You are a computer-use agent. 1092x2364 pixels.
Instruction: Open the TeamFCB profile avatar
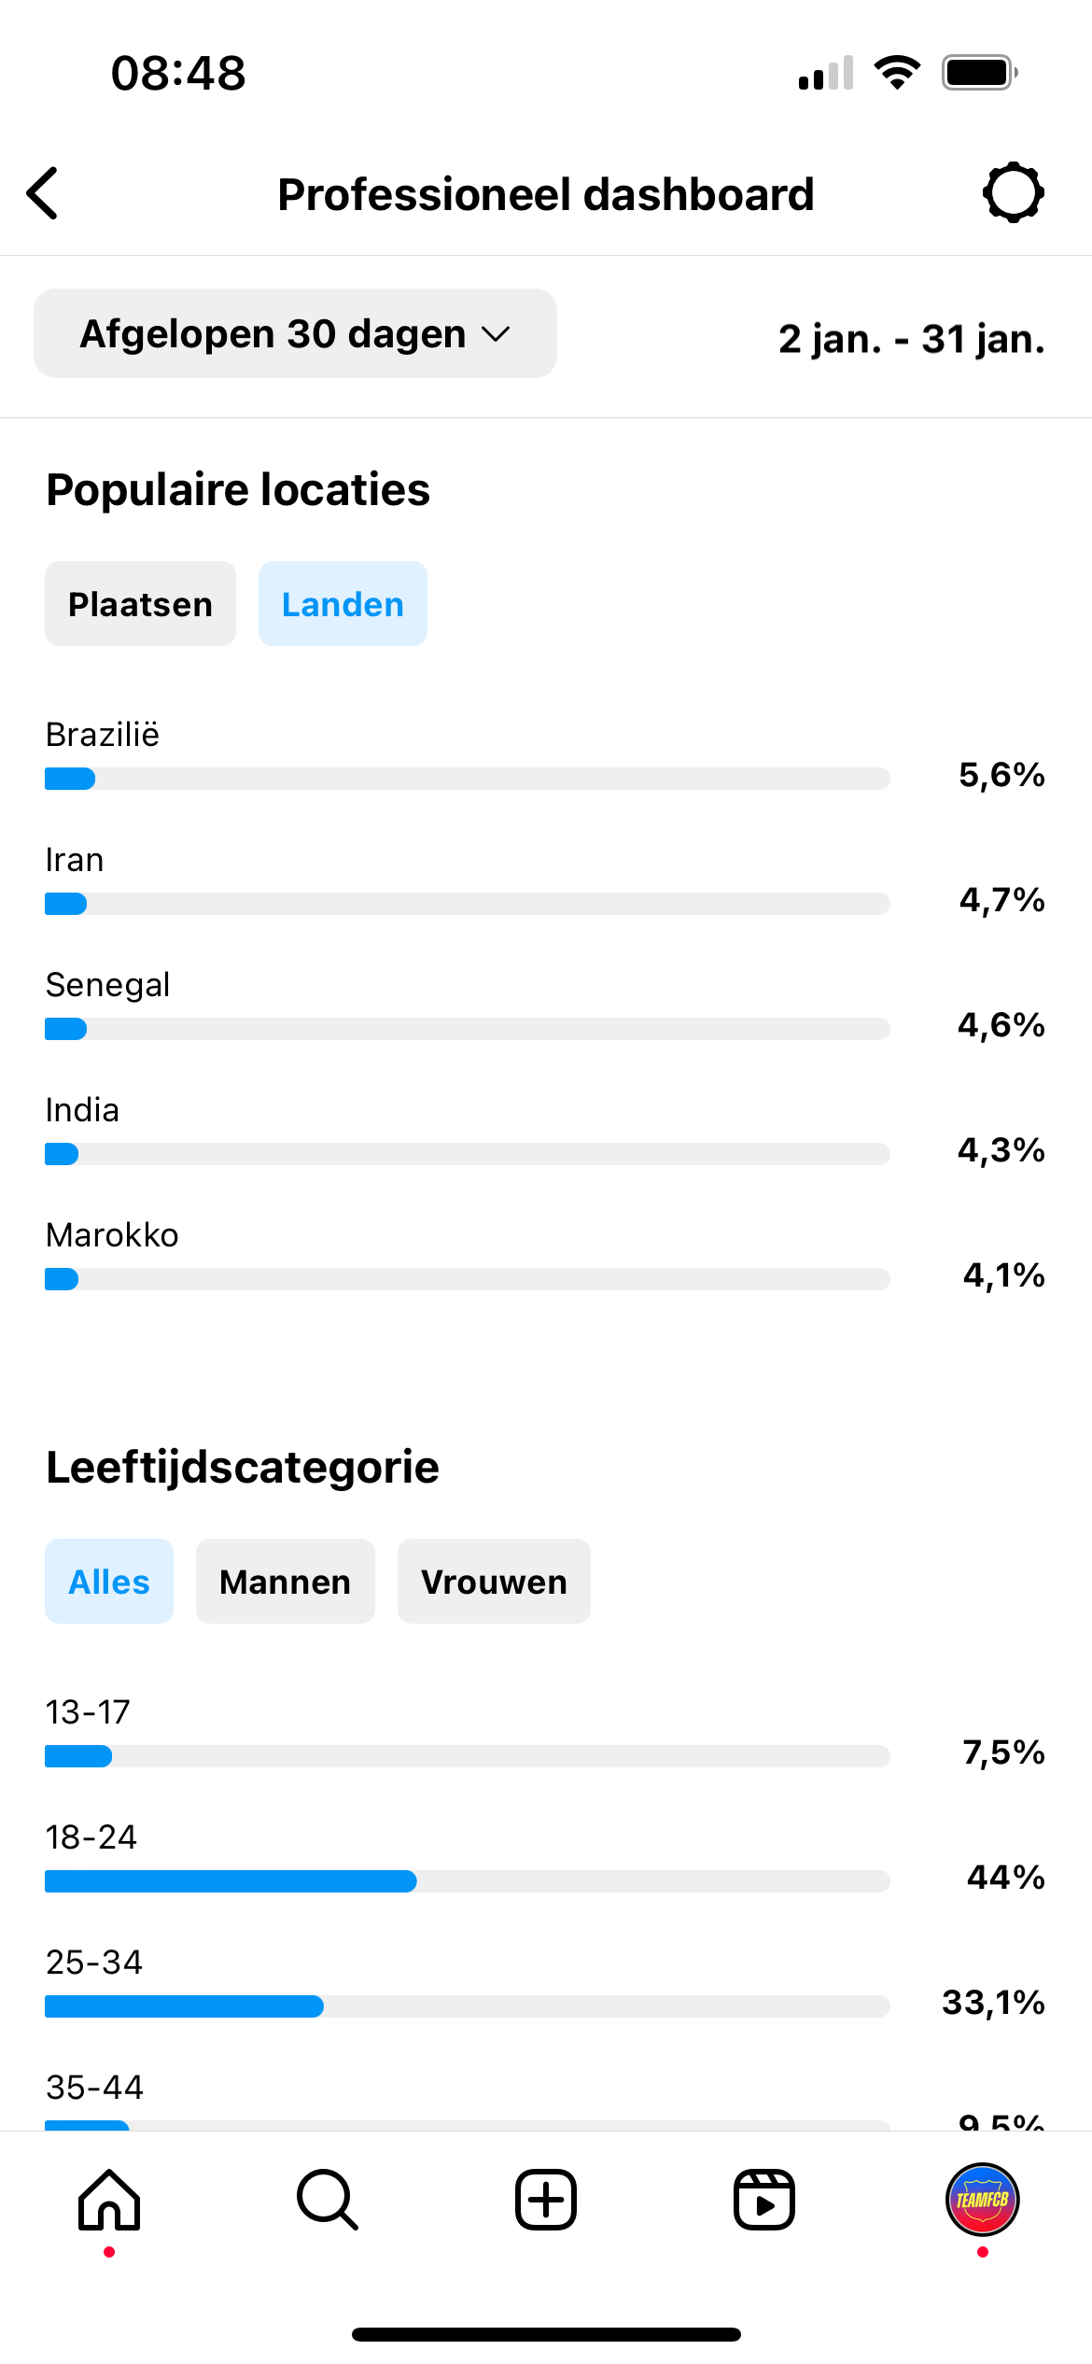(x=983, y=2200)
